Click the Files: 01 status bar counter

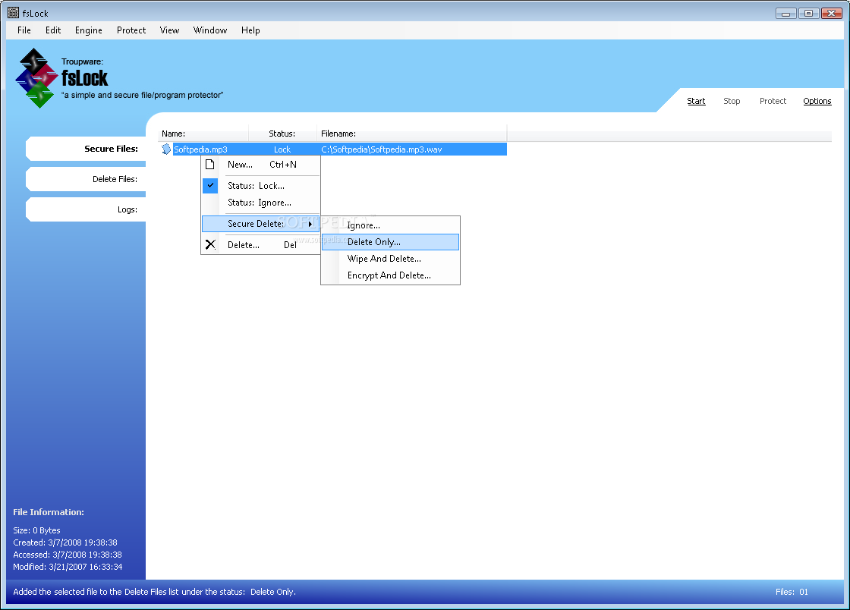click(792, 592)
